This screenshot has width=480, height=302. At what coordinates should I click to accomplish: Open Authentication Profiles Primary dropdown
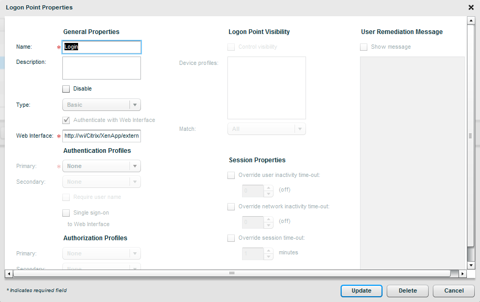[102, 166]
